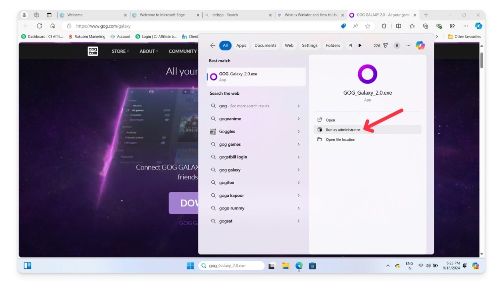Toggle the favorites star in the address bar

(368, 26)
